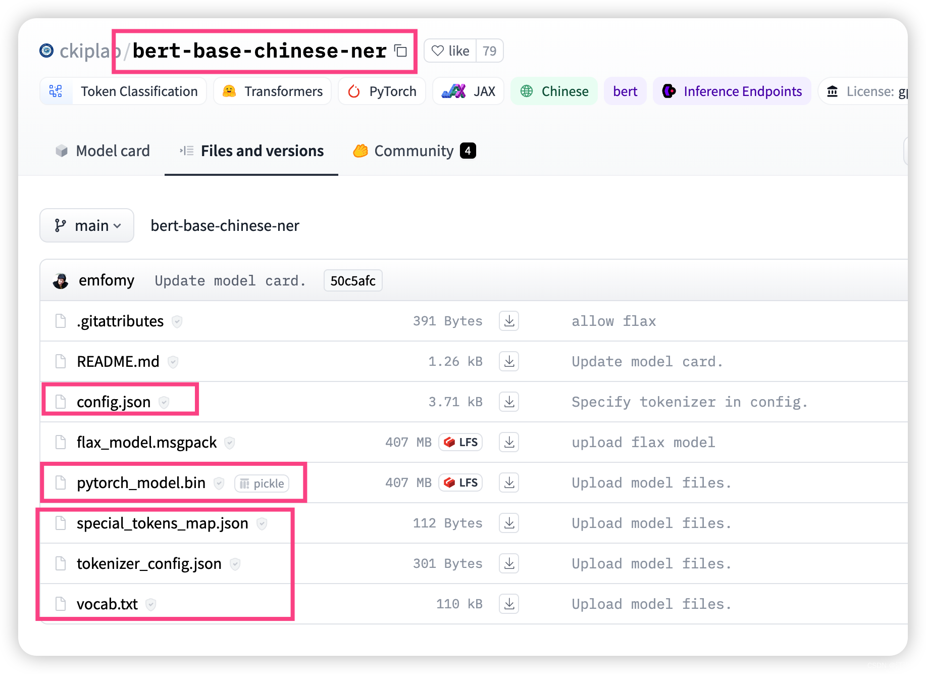Click the LFS badge on pytorch_model.bin row

460,483
